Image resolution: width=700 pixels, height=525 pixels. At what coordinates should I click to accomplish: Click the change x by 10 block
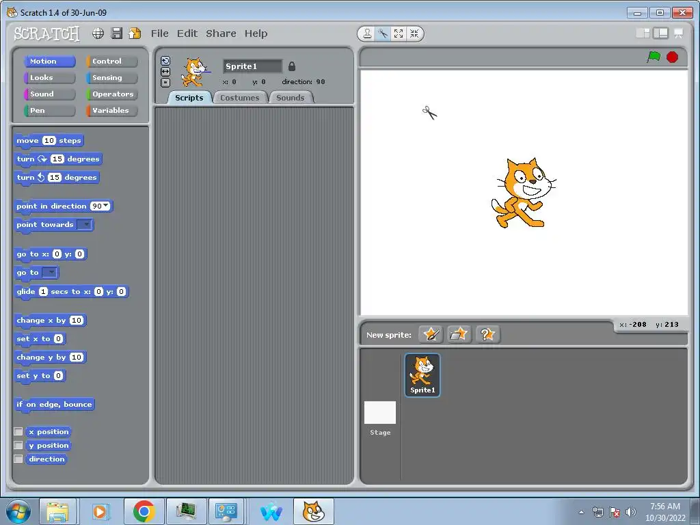pos(50,320)
